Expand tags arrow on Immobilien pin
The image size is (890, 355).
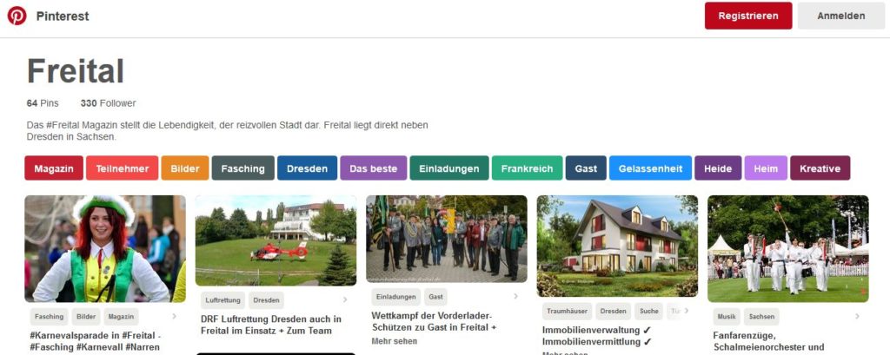click(x=687, y=311)
